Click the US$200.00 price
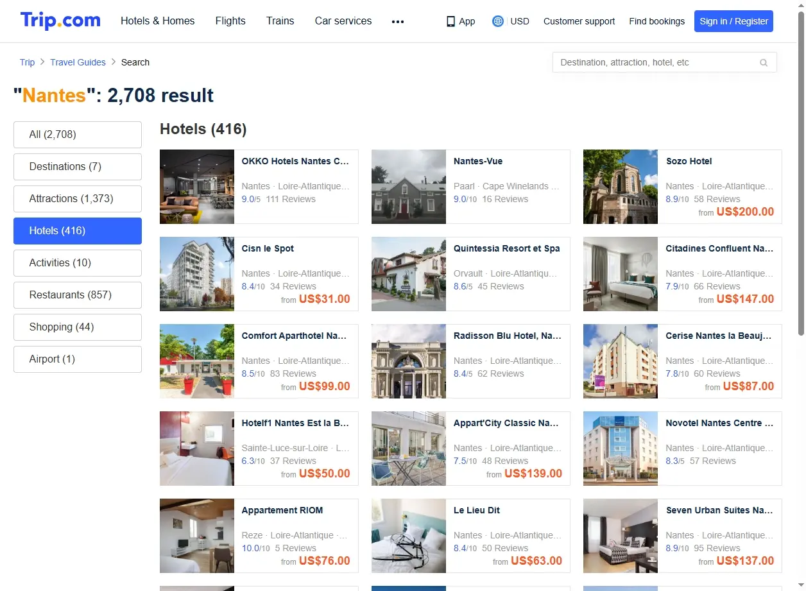The image size is (806, 591). 745,212
